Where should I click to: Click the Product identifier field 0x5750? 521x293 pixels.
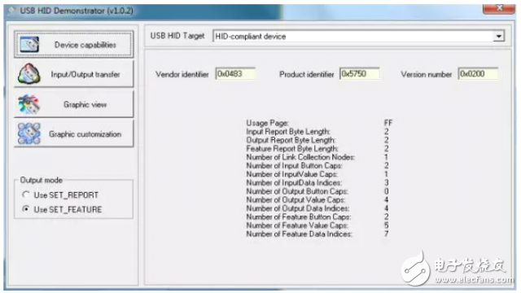point(360,74)
